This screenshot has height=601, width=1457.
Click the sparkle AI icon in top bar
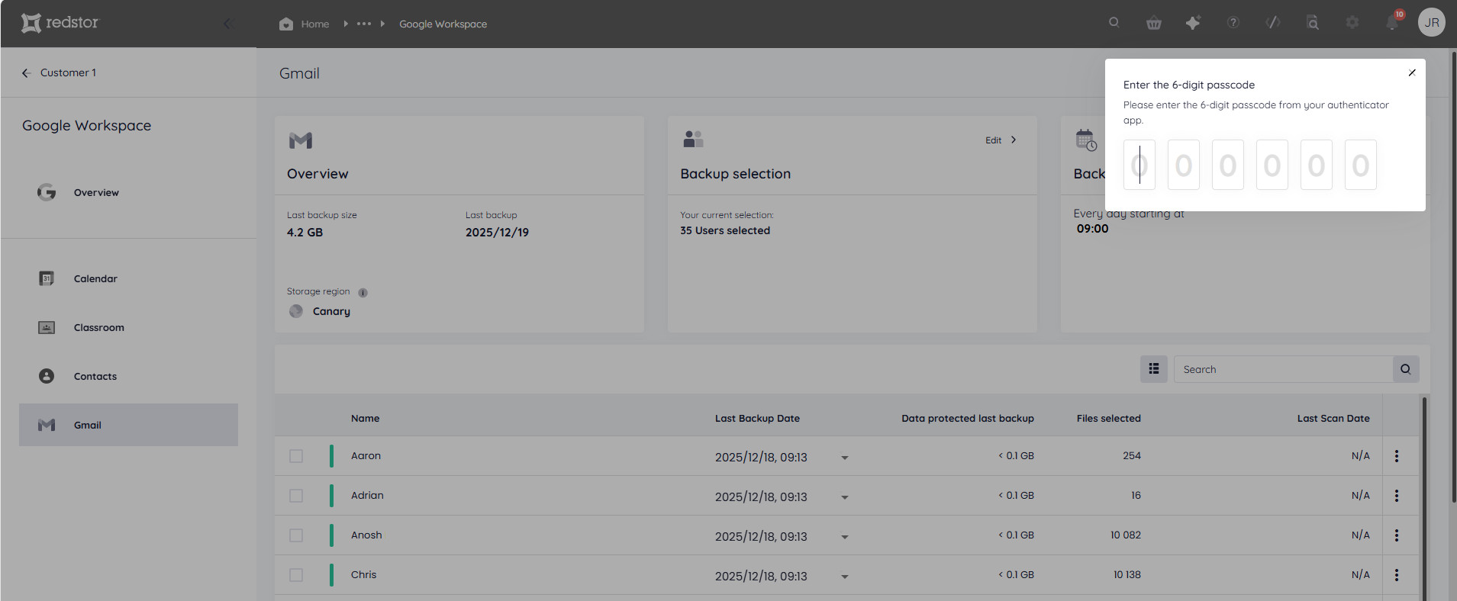[1193, 23]
